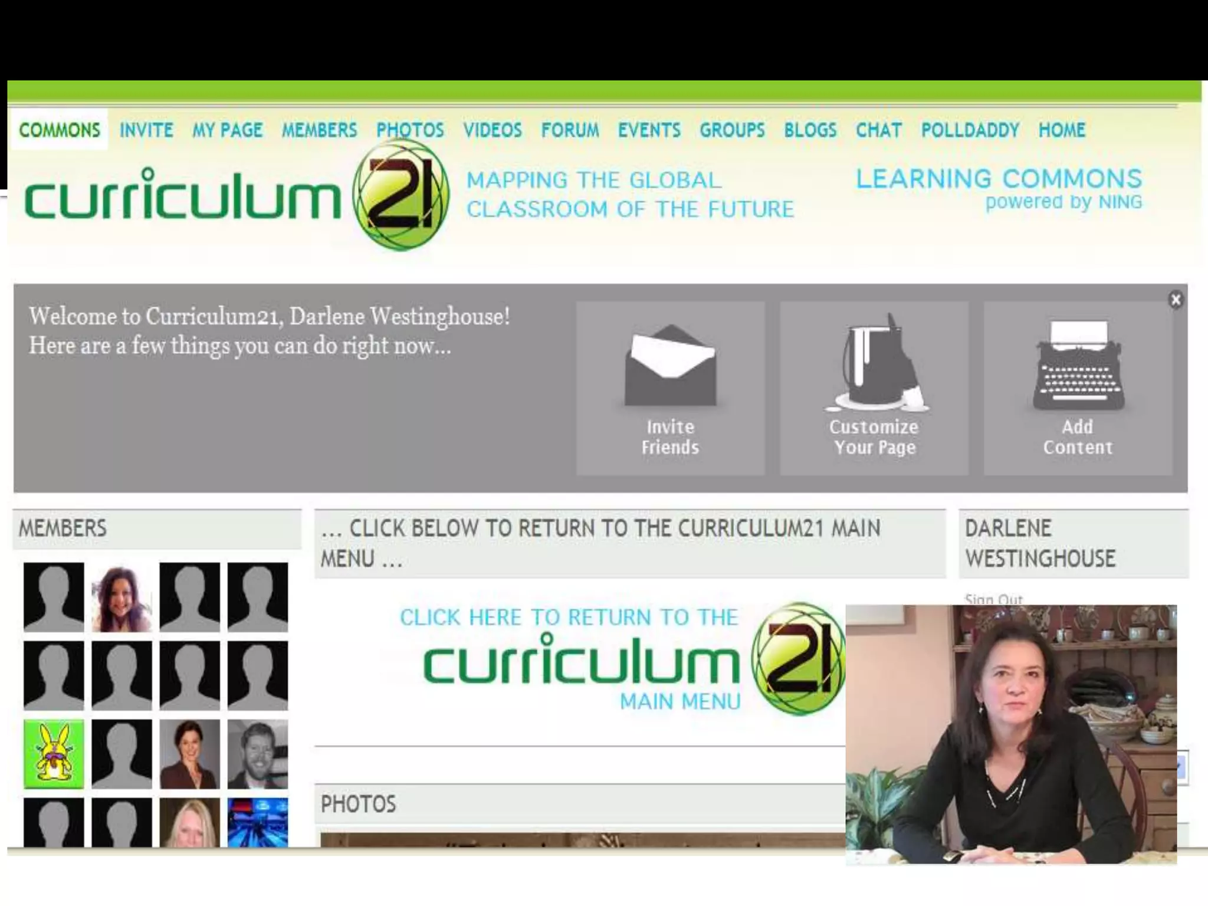The image size is (1208, 906).
Task: Open the POLLDADDY section
Action: (x=970, y=130)
